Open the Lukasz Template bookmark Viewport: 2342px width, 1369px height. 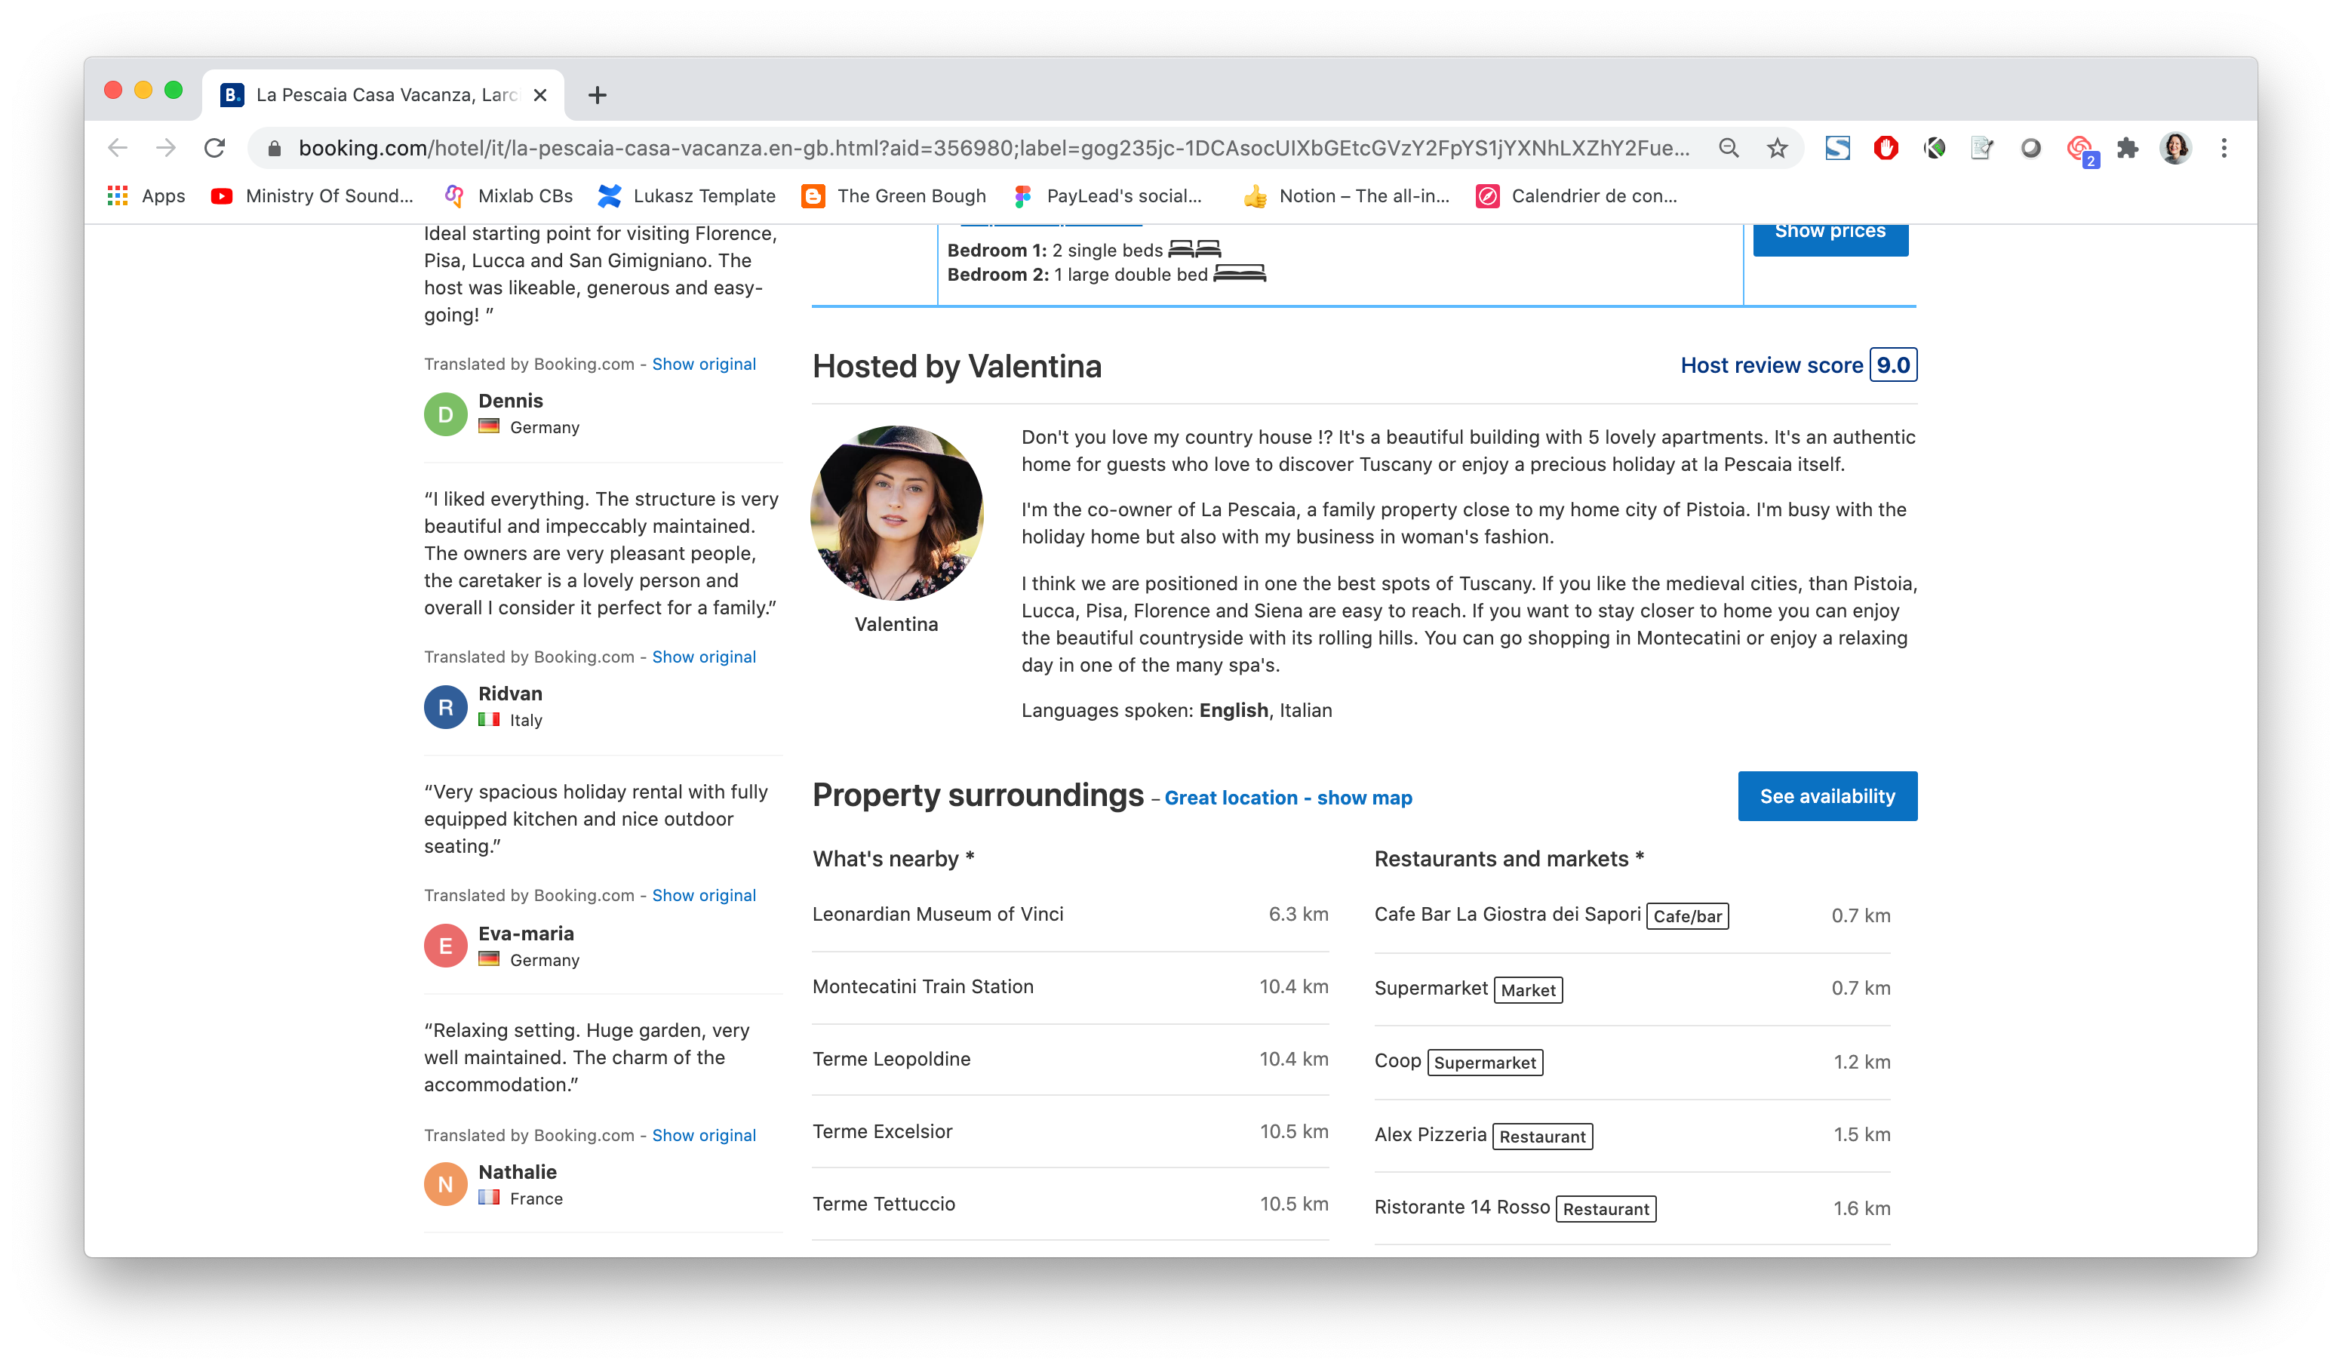point(687,196)
